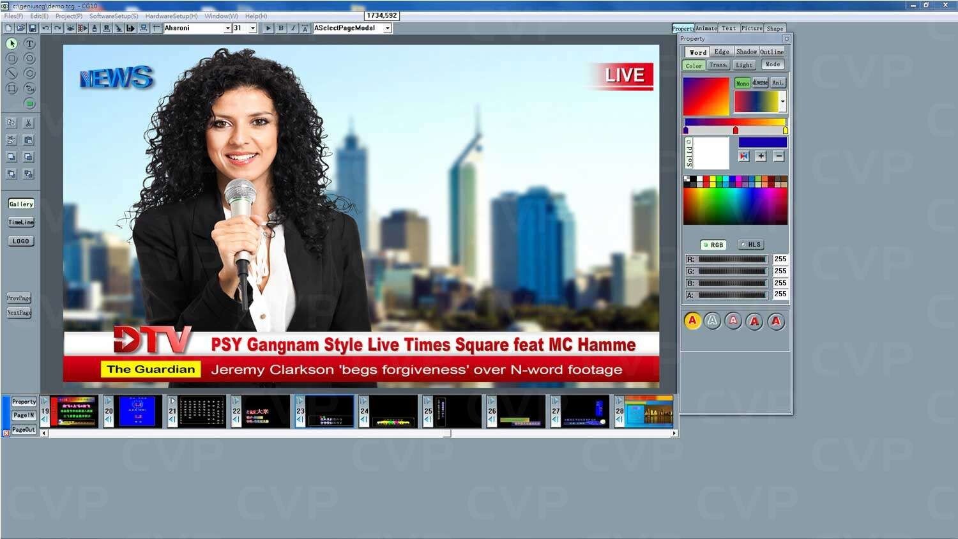958x539 pixels.
Task: Click the copy icon in left panel
Action: tap(11, 123)
